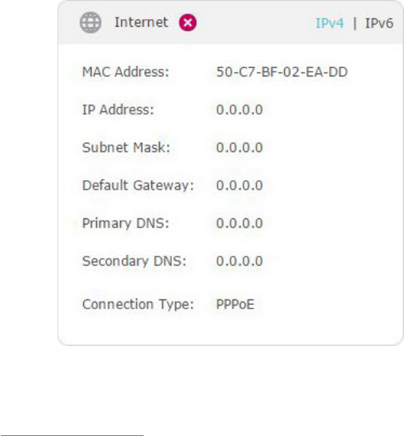Viewport: 404px width, 436px height.
Task: Click the MAC Address label
Action: click(126, 72)
